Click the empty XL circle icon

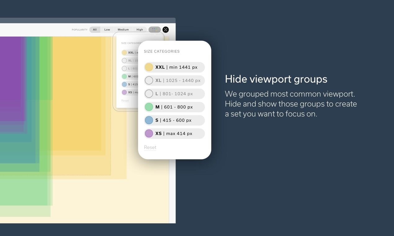(149, 80)
